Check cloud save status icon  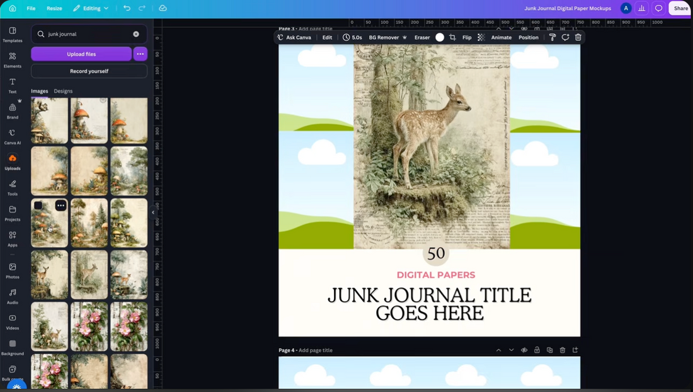pos(163,8)
